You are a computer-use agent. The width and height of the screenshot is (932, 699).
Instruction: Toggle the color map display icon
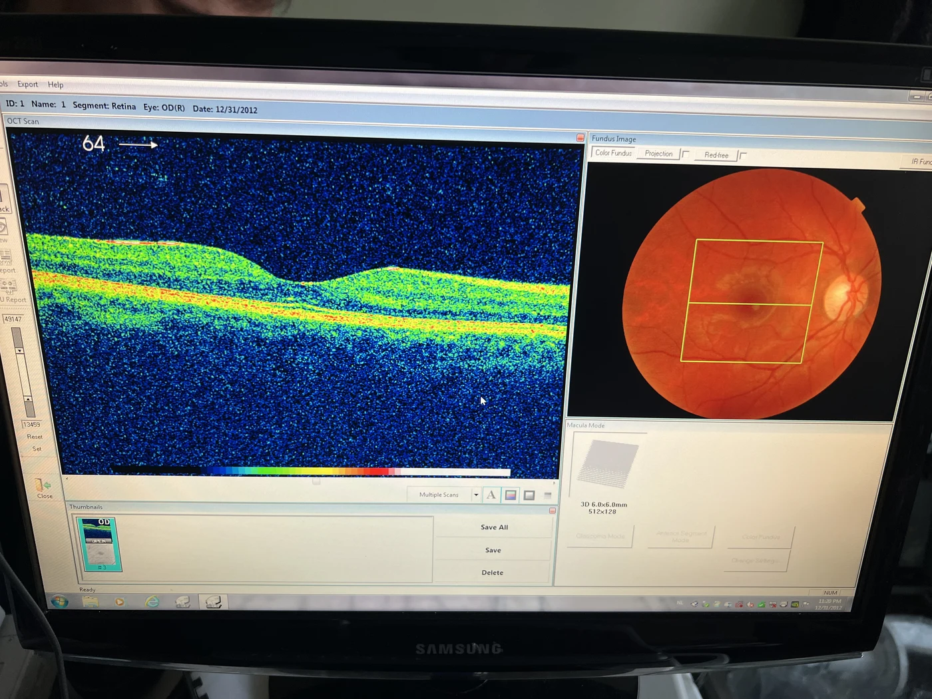(511, 495)
